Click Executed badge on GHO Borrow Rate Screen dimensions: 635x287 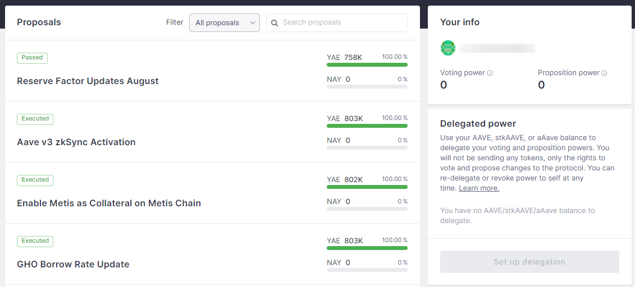pos(35,241)
